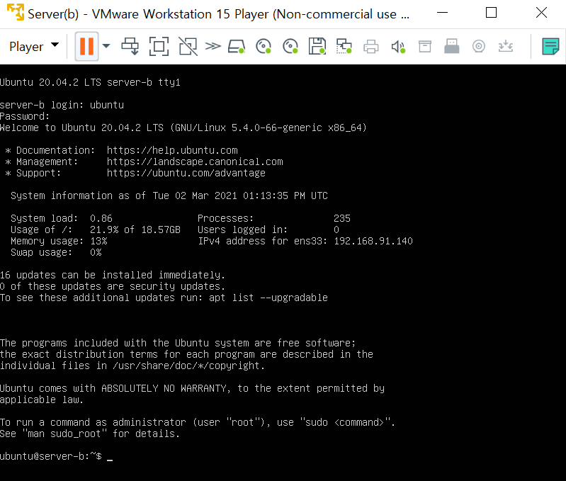Enter full screen mode
The width and height of the screenshot is (566, 481).
coord(159,46)
